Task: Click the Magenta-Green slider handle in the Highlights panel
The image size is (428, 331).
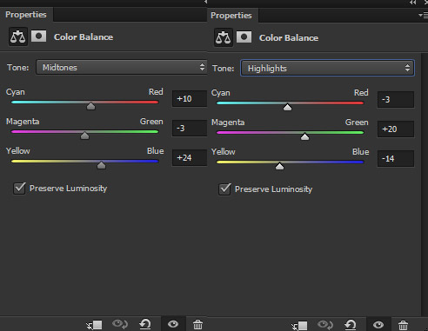Action: click(304, 136)
